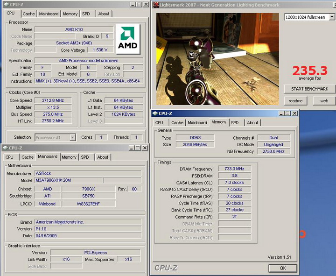Click the CPU-Z title icon of the Processor window
Viewport: 336px width, 276px height.
coord(7,4)
